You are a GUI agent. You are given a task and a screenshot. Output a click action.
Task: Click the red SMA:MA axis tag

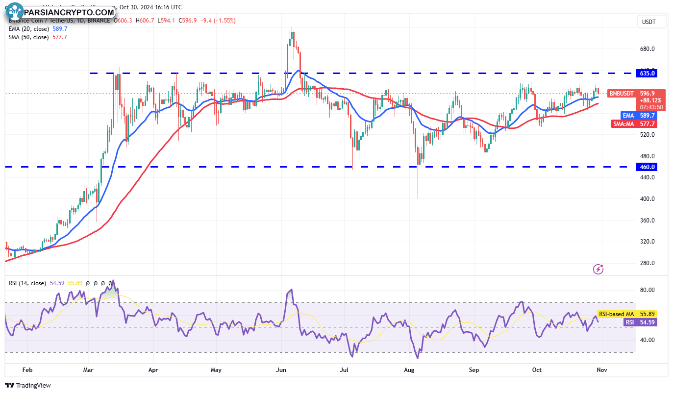(623, 124)
